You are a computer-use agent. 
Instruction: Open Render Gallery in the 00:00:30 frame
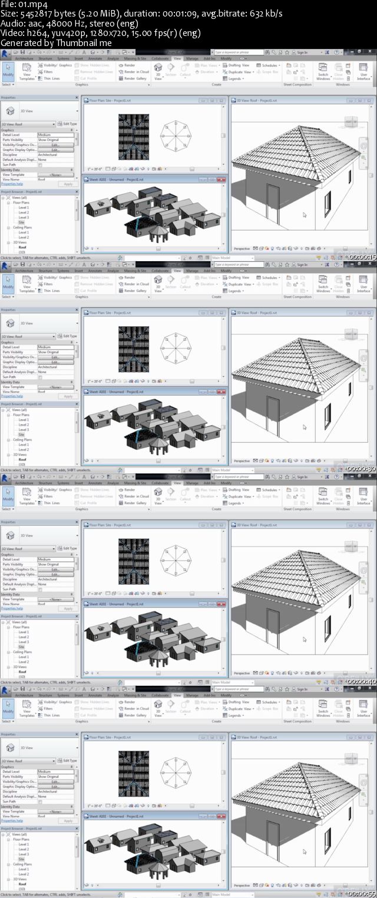click(133, 291)
